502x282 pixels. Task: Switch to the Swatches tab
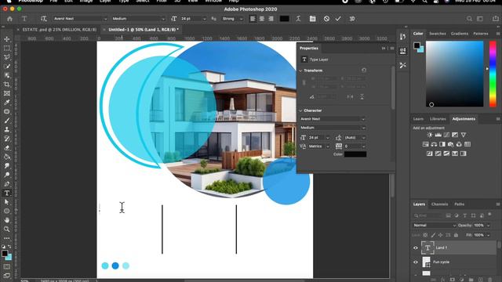tap(438, 34)
